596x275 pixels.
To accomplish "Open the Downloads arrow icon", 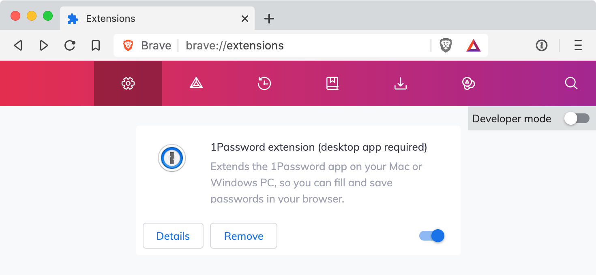I will (401, 83).
